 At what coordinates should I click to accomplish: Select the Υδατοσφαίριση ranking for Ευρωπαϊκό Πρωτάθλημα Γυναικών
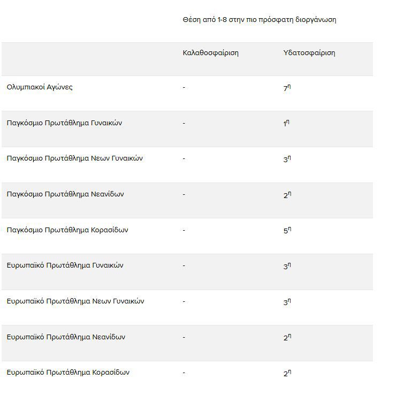[287, 266]
